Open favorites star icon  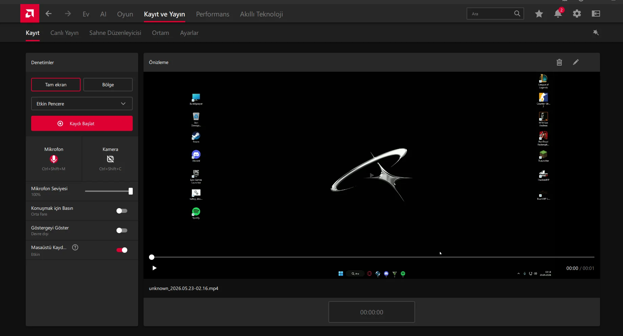[539, 14]
